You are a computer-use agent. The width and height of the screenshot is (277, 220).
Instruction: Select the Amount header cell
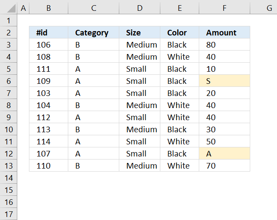224,32
